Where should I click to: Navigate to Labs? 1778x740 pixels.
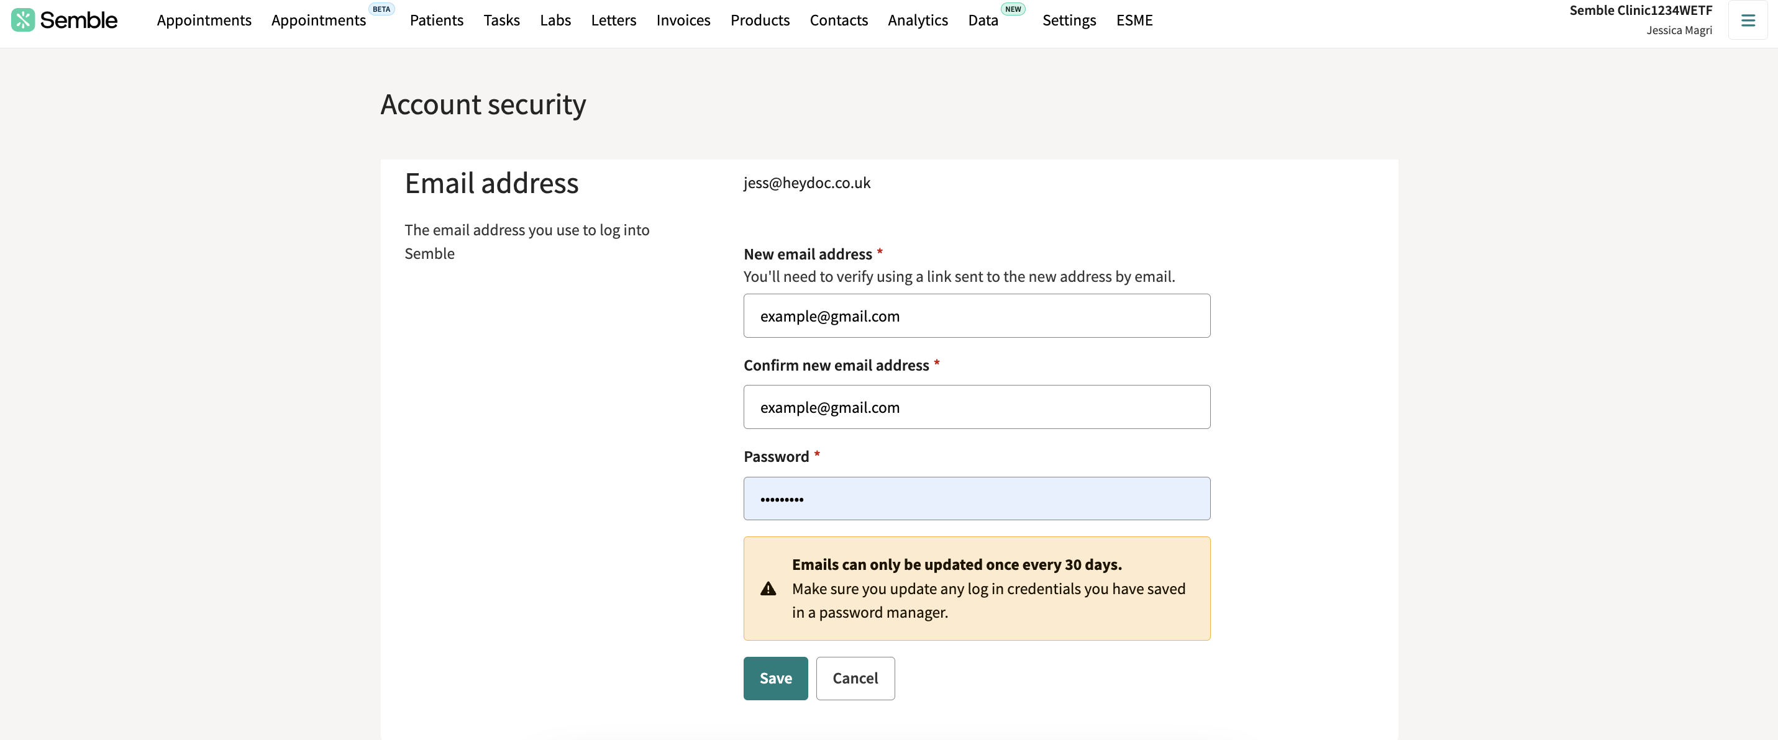[x=555, y=20]
